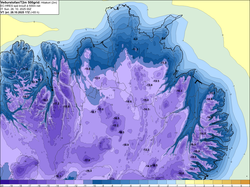250x187 pixels.
Task: Click the -17.0 temperature value
Action: (100, 109)
